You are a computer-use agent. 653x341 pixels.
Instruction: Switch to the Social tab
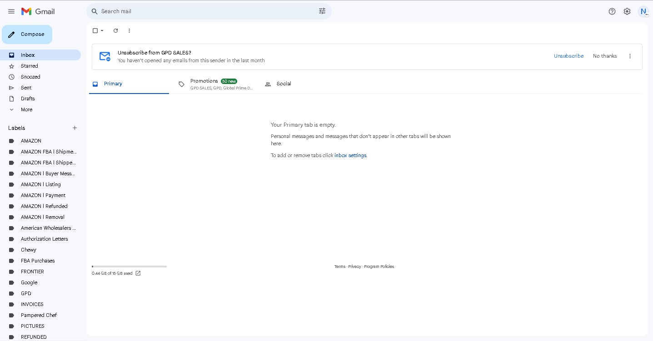click(x=302, y=84)
